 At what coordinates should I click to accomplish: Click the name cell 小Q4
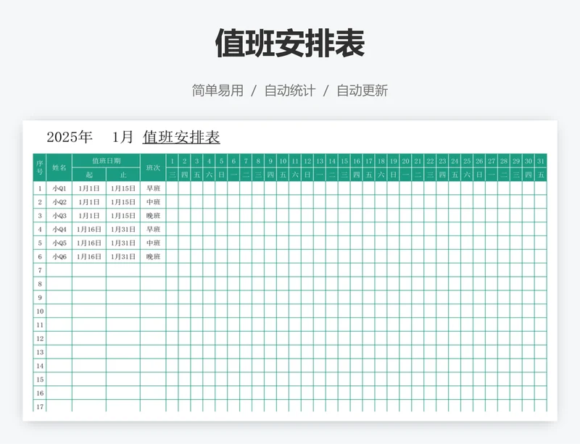point(59,229)
